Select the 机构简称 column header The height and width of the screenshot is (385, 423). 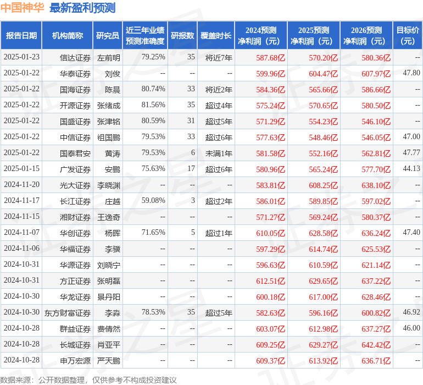(x=68, y=35)
